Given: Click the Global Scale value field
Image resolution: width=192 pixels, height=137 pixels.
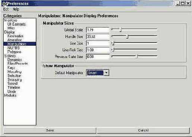Looking at the screenshot, I should 98,30.
